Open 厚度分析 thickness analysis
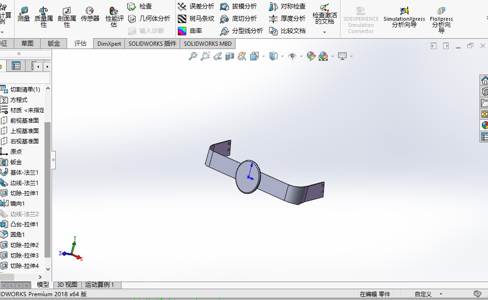Image resolution: width=488 pixels, height=300 pixels. point(287,19)
